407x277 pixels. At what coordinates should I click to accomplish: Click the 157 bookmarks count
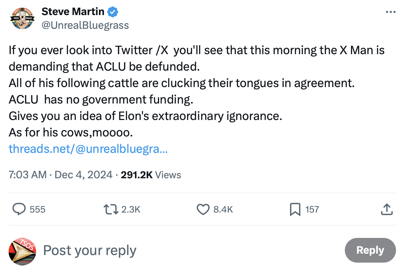312,209
